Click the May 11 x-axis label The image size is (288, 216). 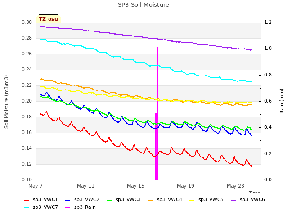[x=85, y=186]
